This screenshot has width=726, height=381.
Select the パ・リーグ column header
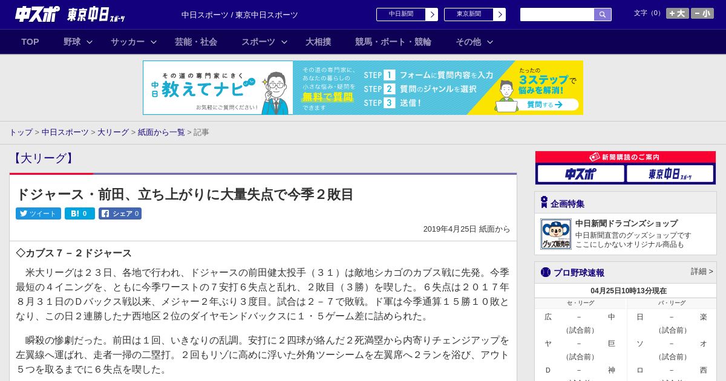(x=672, y=303)
